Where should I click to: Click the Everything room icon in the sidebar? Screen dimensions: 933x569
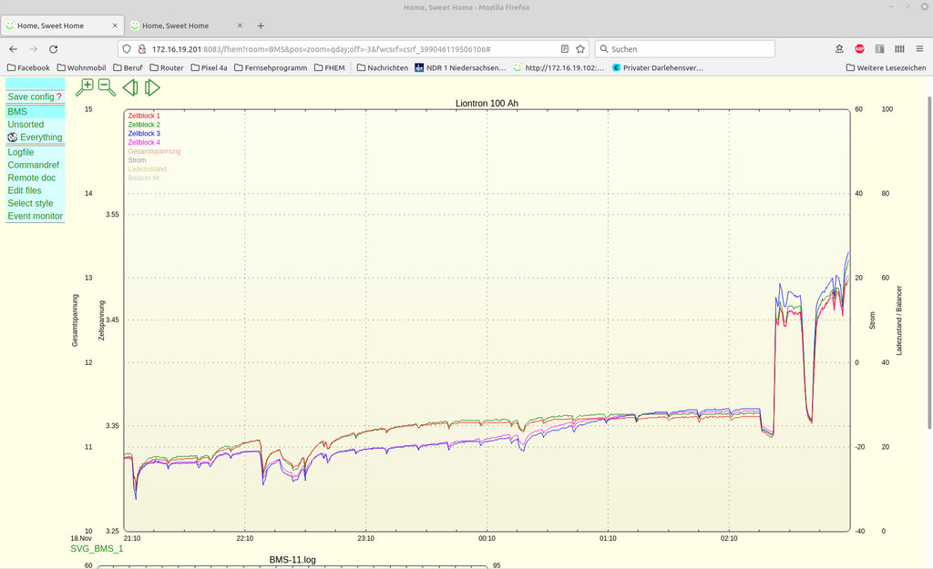pos(13,137)
